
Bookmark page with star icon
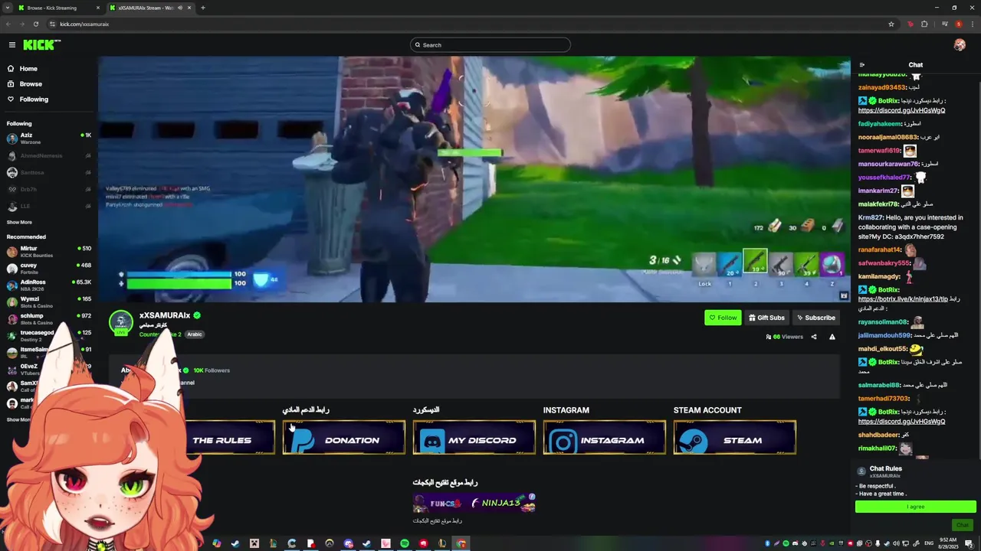[891, 24]
